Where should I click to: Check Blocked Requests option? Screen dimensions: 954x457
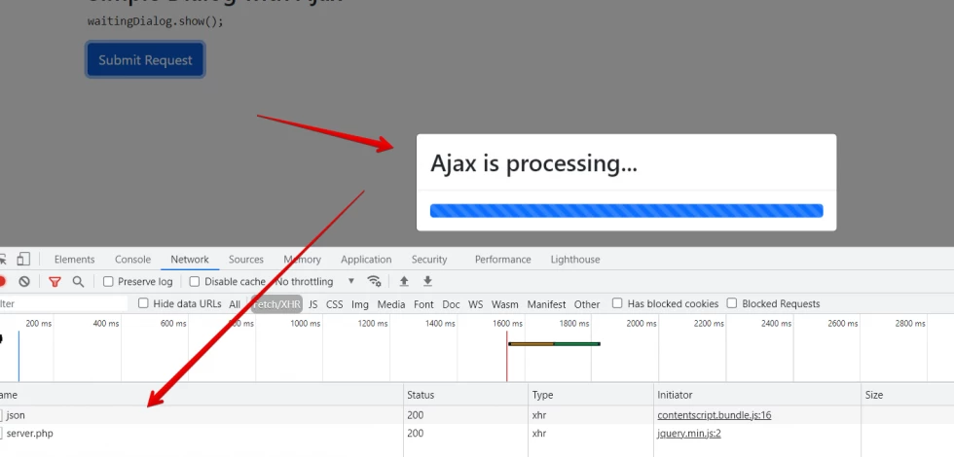click(732, 303)
